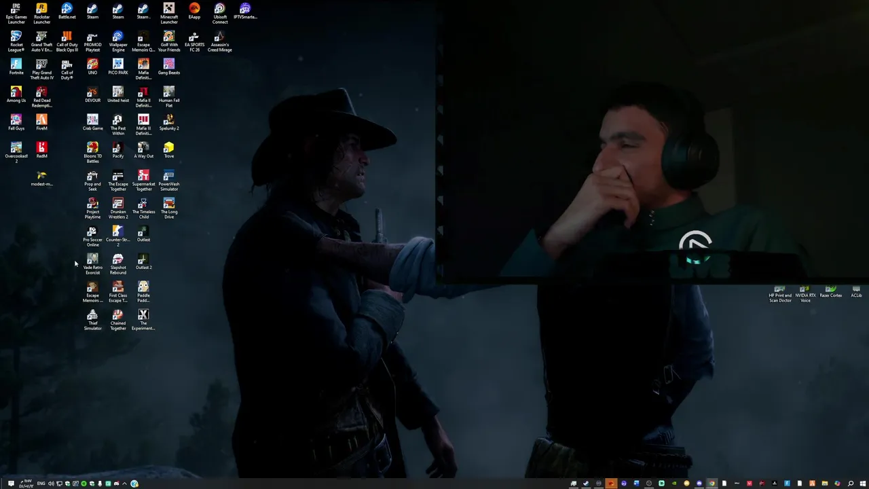Open the Razer Cortex shortcut

pos(830,292)
